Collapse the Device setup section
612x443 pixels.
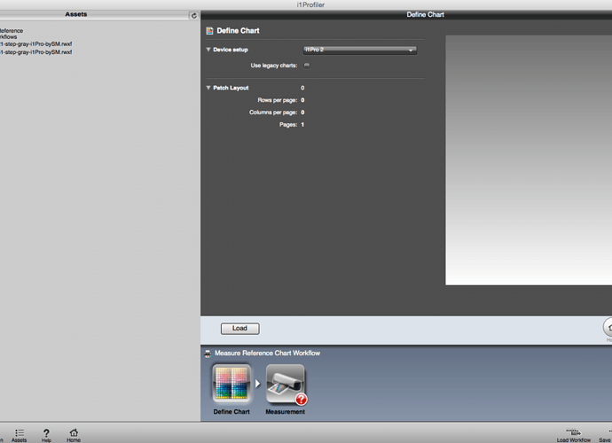coord(208,50)
